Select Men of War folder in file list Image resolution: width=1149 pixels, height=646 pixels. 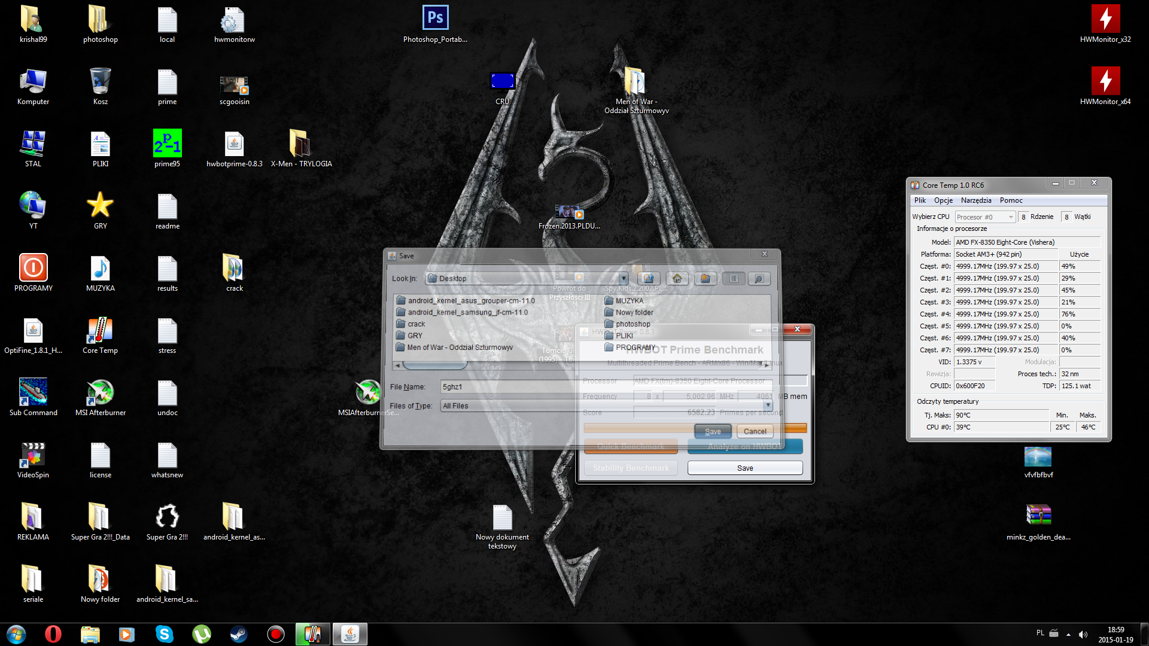(x=454, y=348)
